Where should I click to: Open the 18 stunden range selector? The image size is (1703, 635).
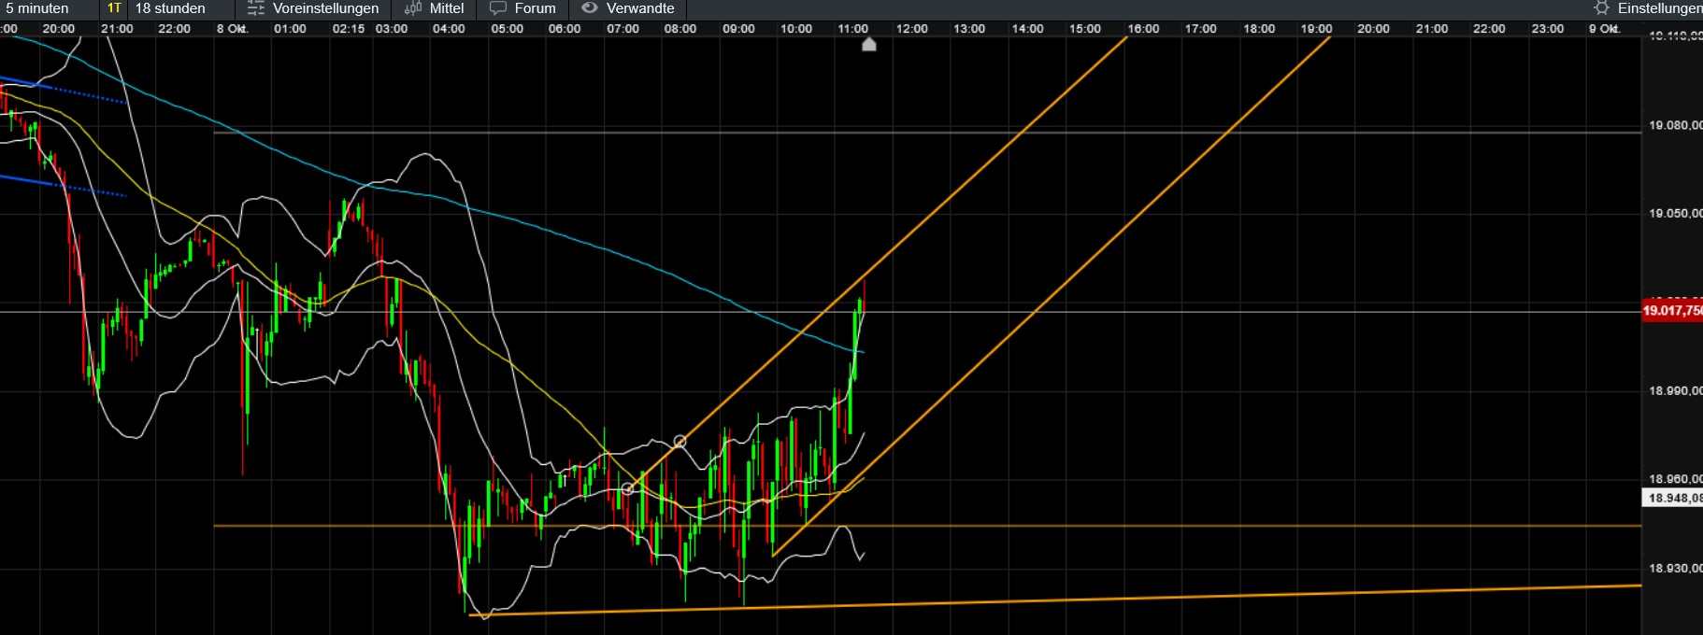[x=170, y=8]
